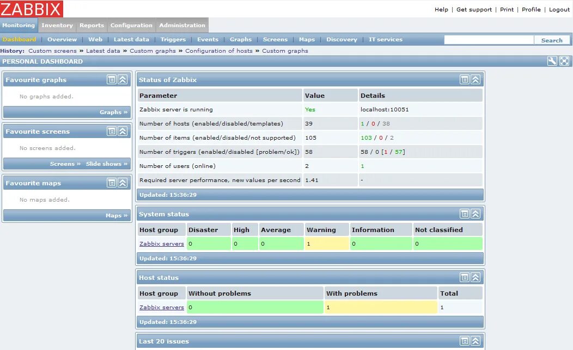Open Favourite screens widget menu icon
This screenshot has height=350, width=573.
coord(112,132)
